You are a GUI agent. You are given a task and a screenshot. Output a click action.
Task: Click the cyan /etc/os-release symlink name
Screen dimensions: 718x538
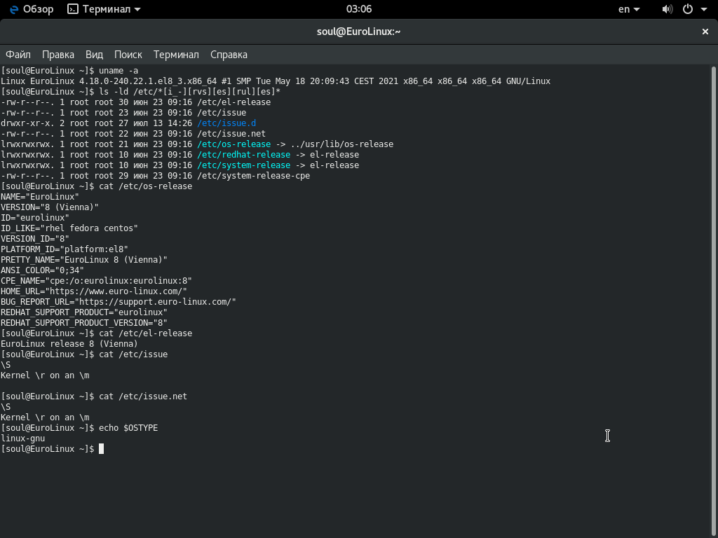tap(234, 144)
